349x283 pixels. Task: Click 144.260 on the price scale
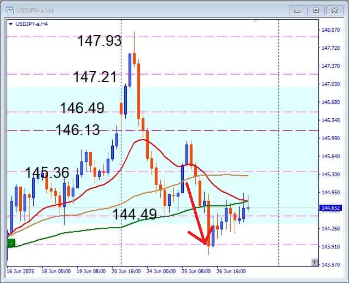331,228
